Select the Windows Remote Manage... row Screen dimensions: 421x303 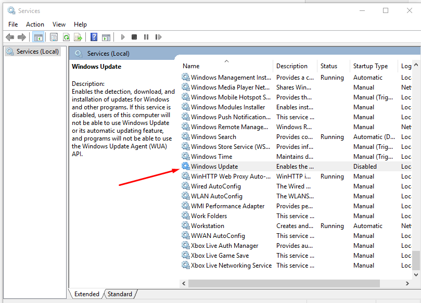297,127
